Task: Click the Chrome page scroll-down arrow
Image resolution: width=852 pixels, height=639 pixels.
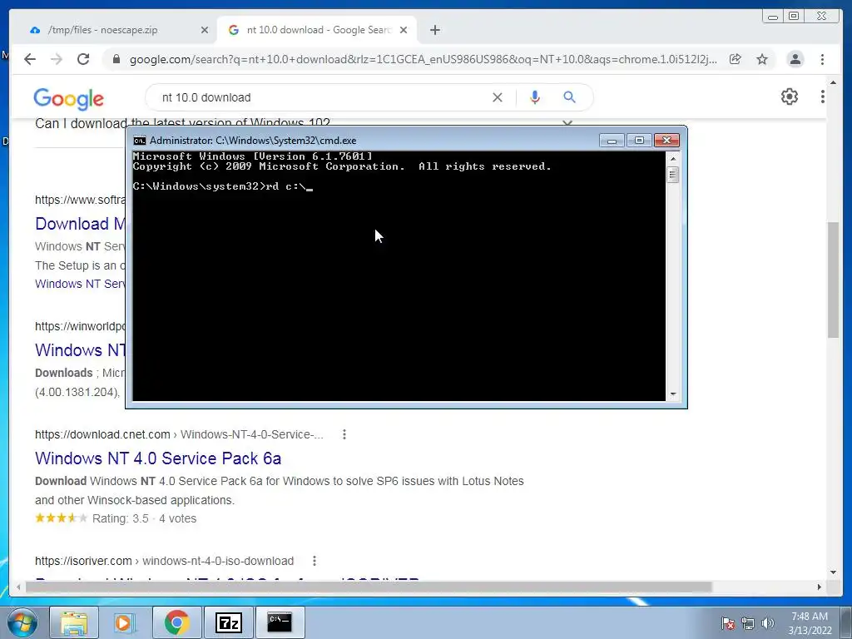Action: 833,572
